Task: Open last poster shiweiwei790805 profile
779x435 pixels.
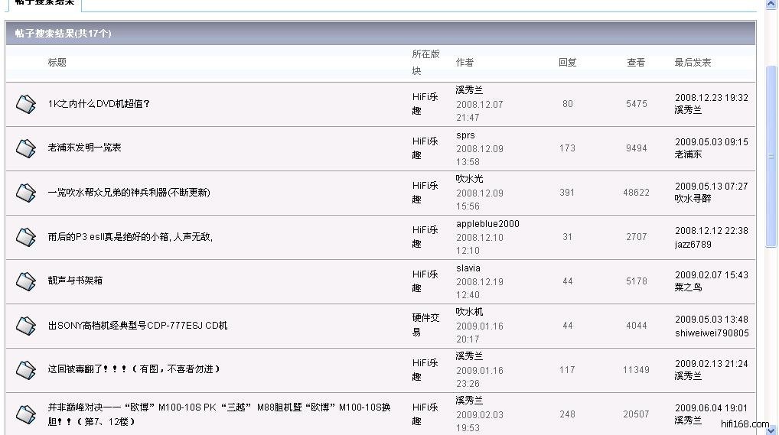Action: (712, 333)
